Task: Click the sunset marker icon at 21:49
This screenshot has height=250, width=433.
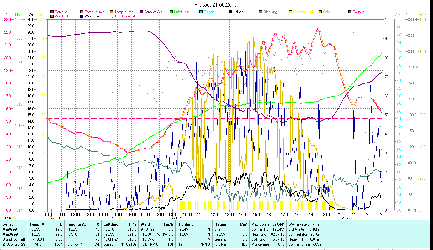Action: tap(352, 218)
